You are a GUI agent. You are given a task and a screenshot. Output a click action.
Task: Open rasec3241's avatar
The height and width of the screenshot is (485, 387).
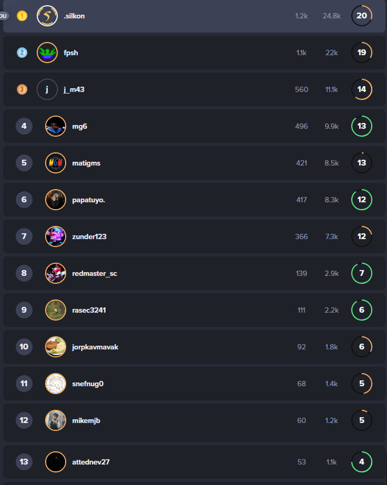tap(56, 310)
